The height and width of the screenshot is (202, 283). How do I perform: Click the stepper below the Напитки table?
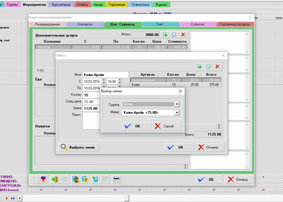186,167
